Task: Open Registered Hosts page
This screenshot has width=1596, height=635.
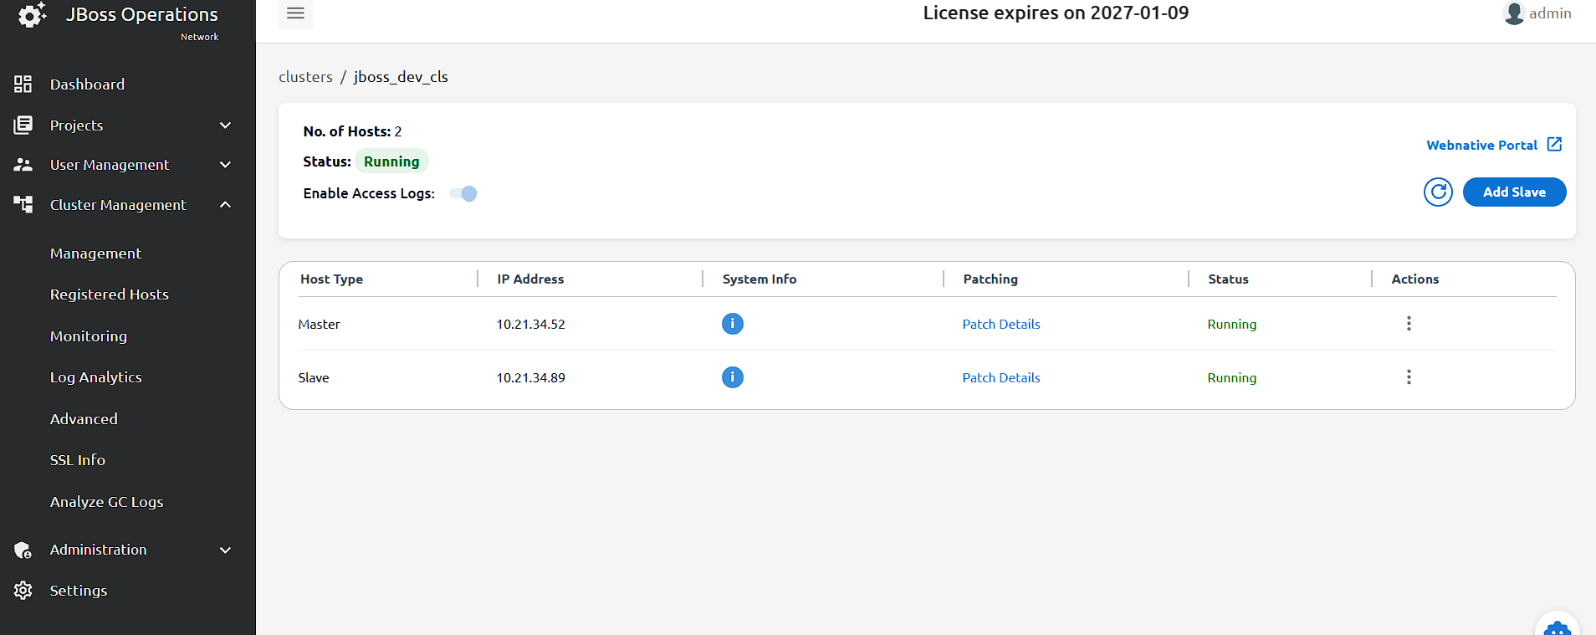Action: click(x=109, y=294)
